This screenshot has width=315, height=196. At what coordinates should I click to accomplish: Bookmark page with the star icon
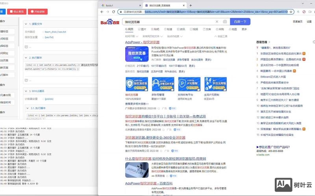[291, 12]
